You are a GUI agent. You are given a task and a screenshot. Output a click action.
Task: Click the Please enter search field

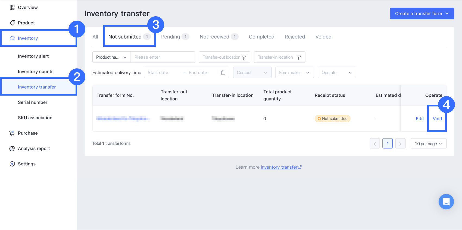pos(163,57)
